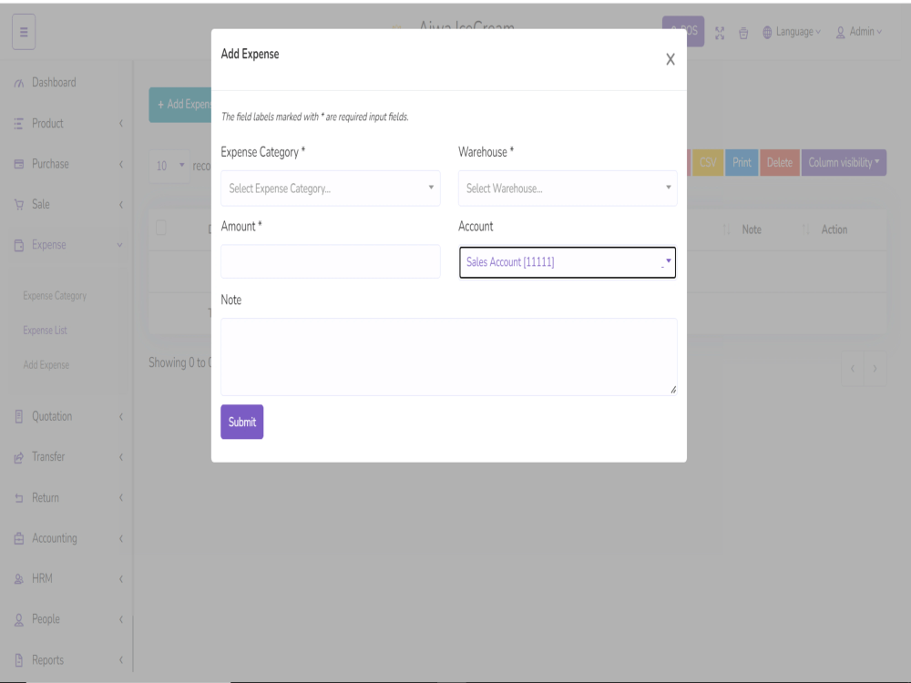The image size is (911, 683).
Task: Click the People person icon in sidebar
Action: point(18,619)
